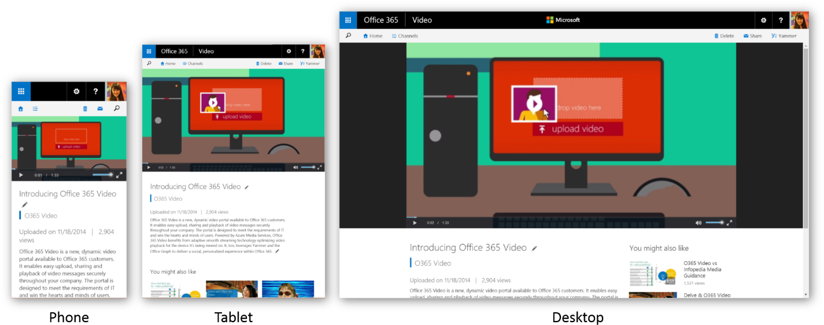Screen dimensions: 824x325
Task: Open the O365 Video channel link in Tablet view
Action: coord(168,199)
